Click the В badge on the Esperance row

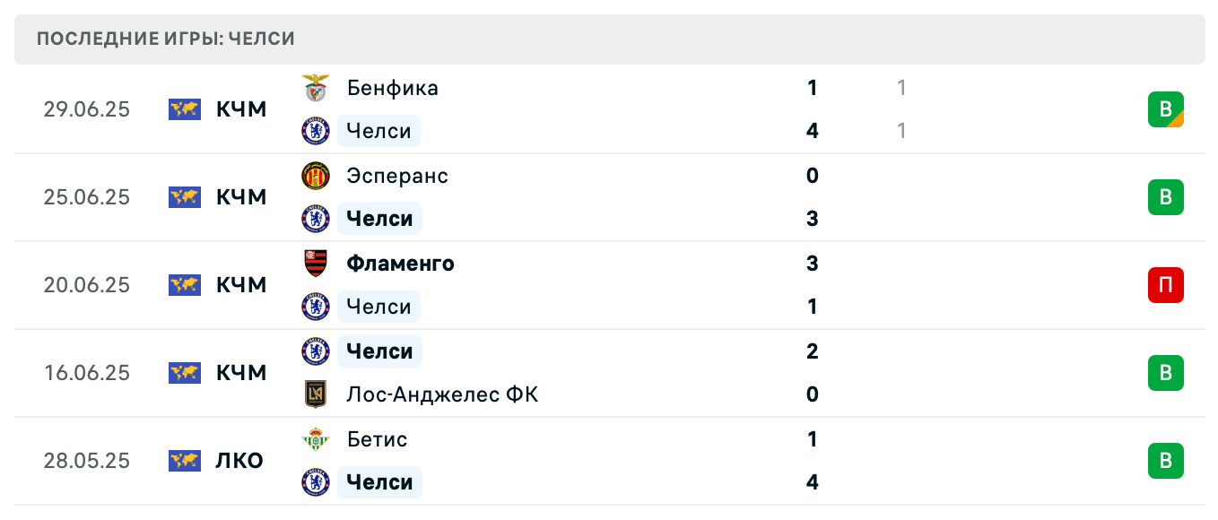point(1165,197)
